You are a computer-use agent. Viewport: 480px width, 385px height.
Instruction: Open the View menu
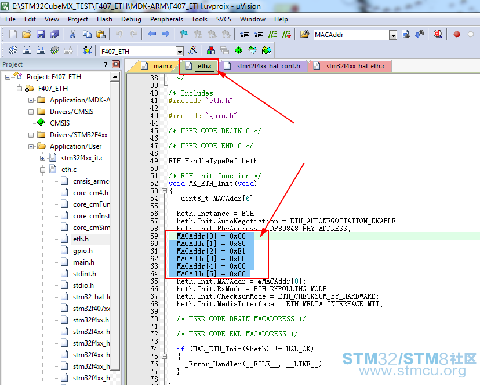tap(52, 19)
